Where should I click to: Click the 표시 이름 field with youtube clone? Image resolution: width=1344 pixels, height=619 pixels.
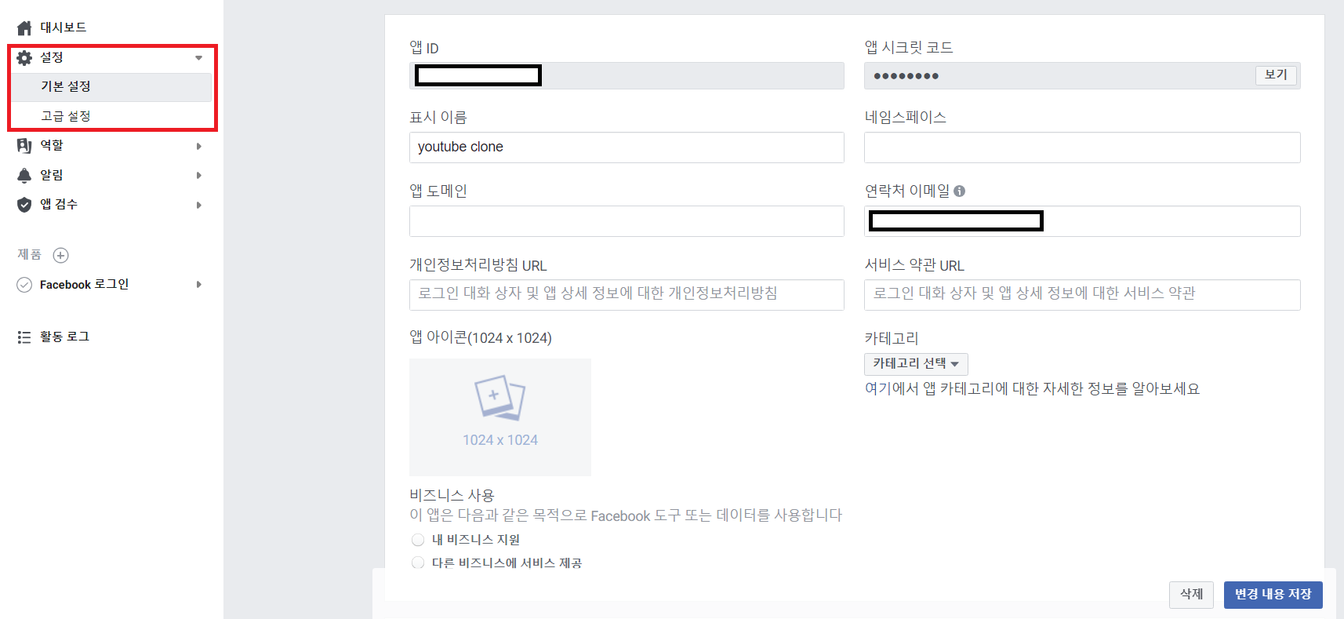[x=627, y=147]
